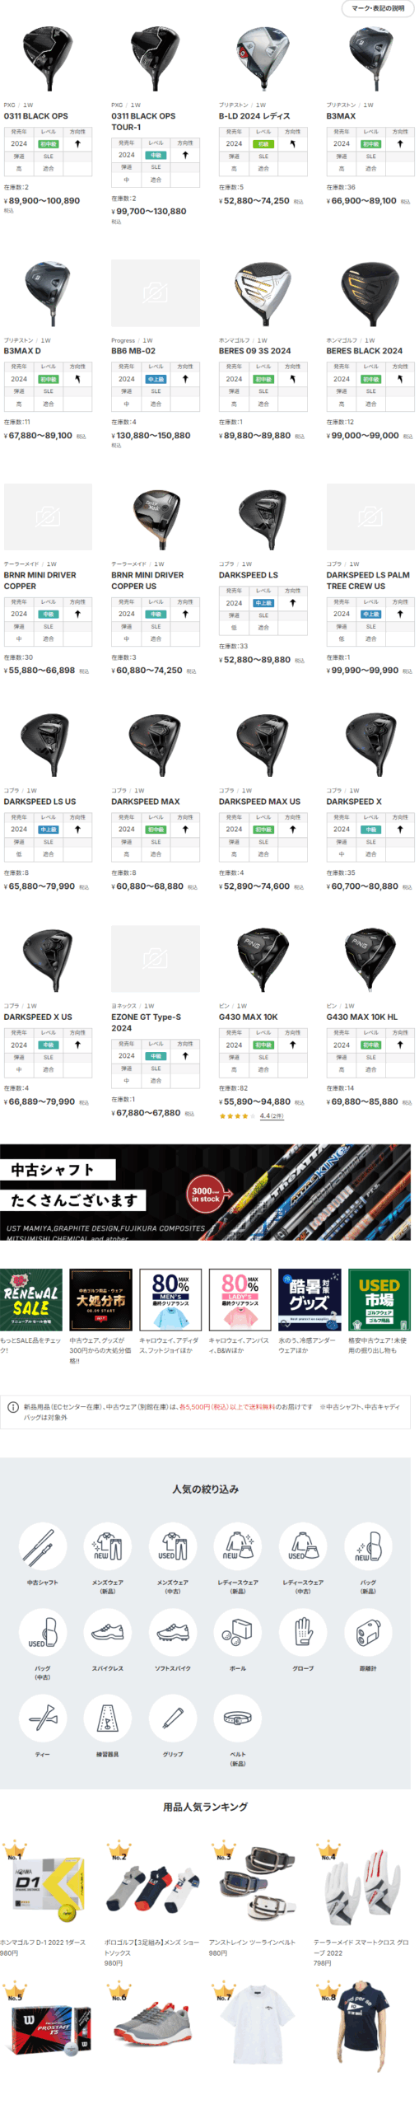Choose the レディースウェア (中古) icon

tap(303, 1546)
